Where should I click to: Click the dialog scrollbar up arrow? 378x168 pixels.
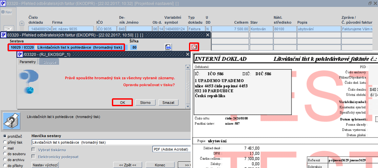[188, 67]
